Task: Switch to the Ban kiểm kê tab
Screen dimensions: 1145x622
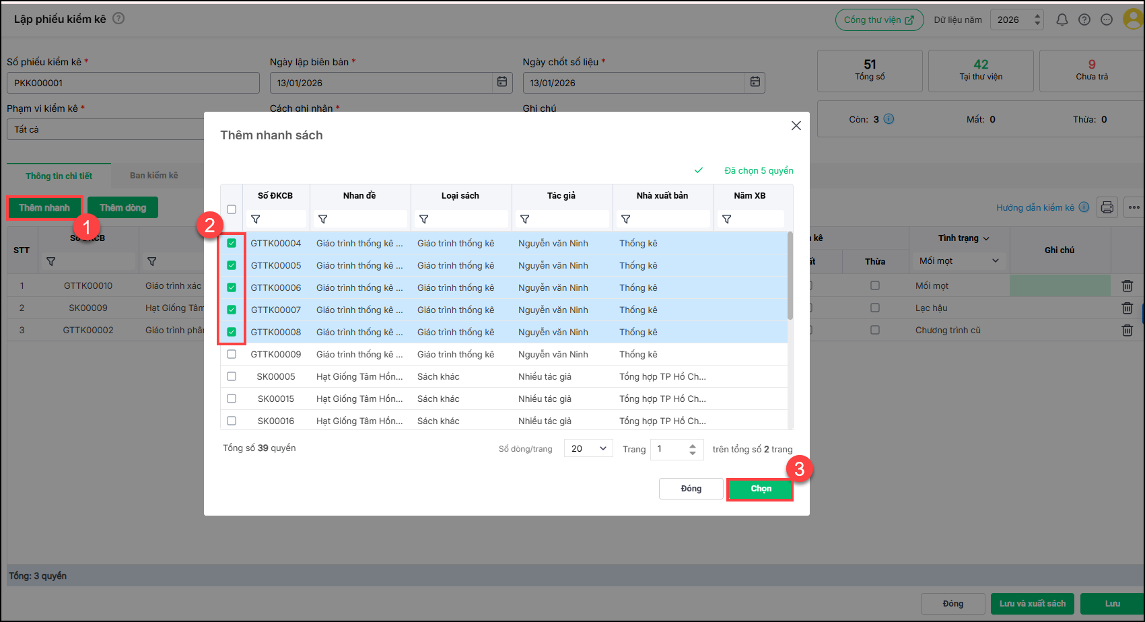Action: coord(153,176)
